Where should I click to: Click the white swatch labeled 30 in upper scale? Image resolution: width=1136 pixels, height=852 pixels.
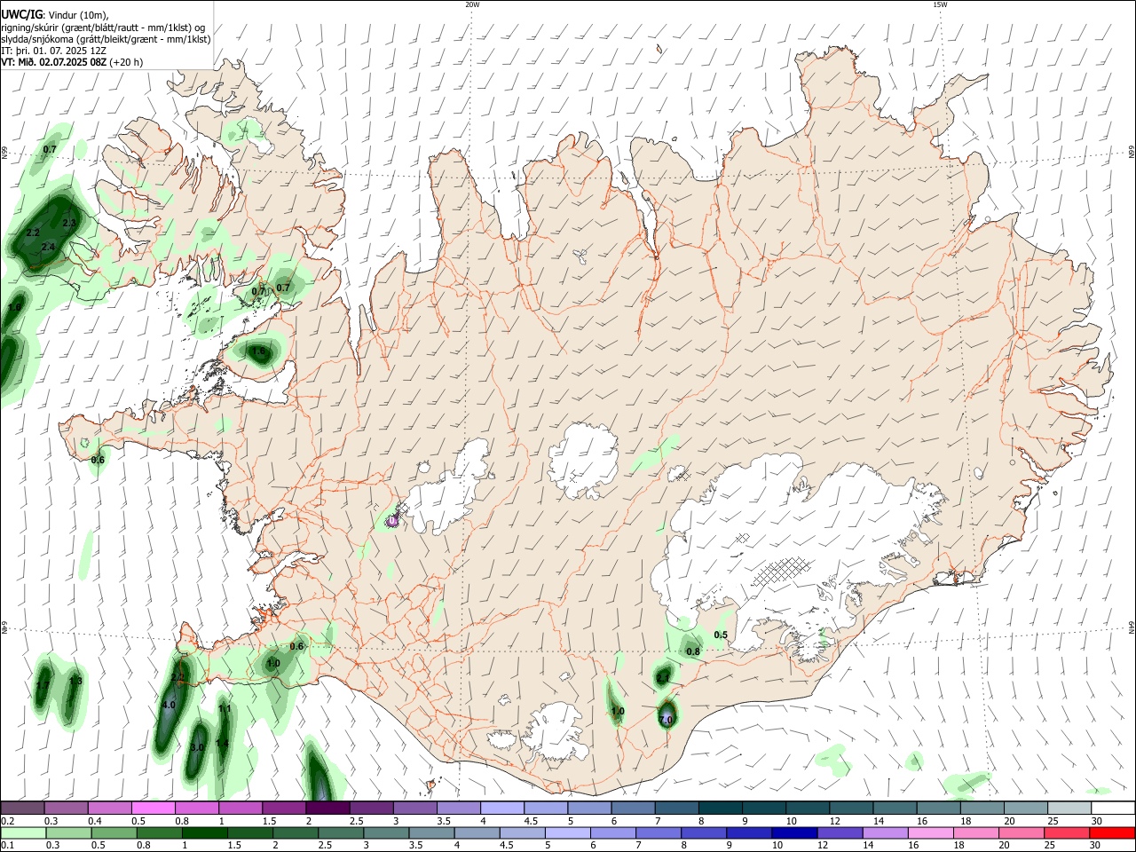point(1113,808)
